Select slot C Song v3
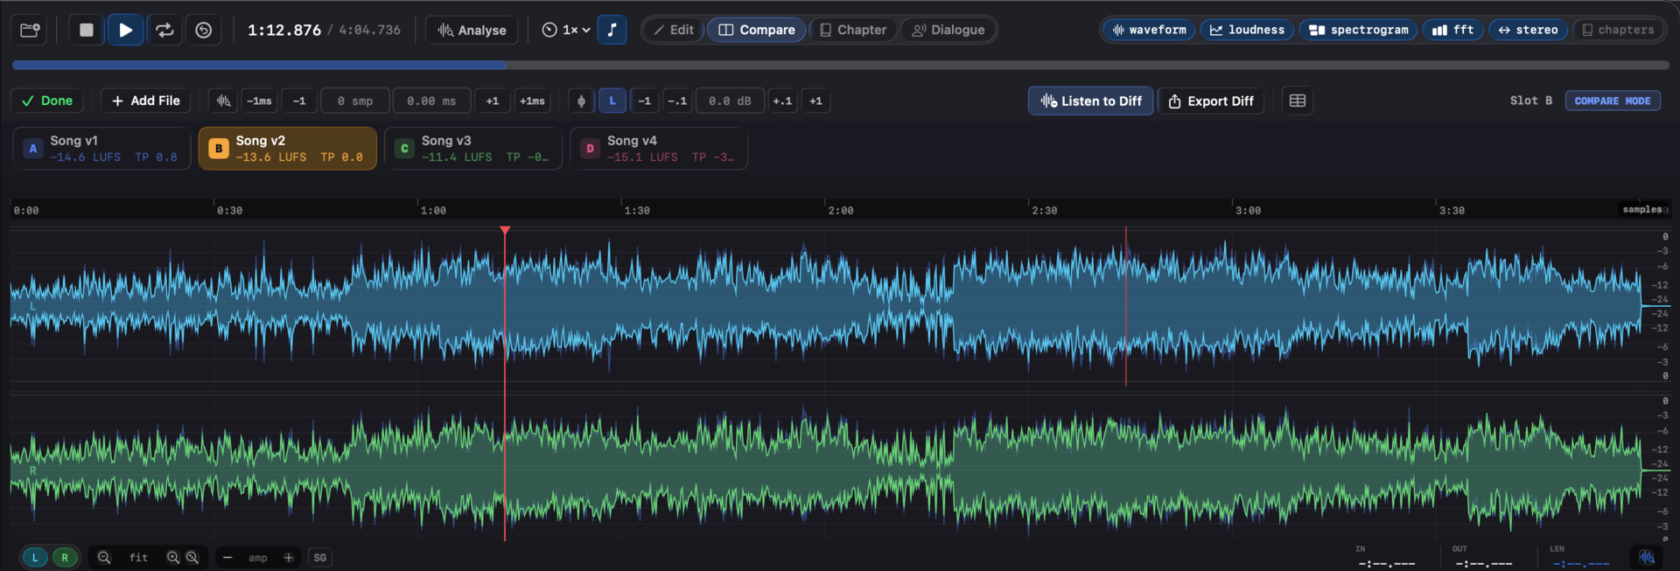Image resolution: width=1680 pixels, height=571 pixels. pyautogui.click(x=473, y=149)
